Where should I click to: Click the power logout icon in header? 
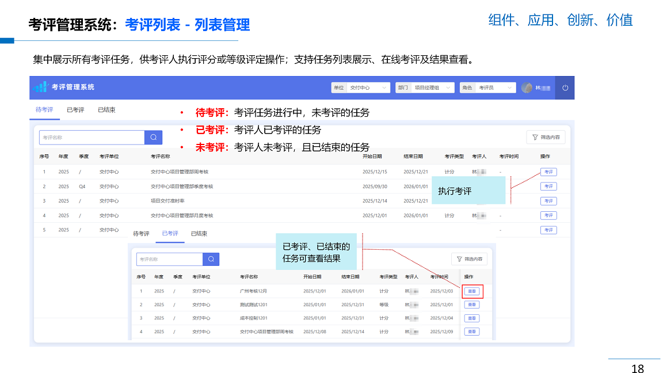point(565,87)
